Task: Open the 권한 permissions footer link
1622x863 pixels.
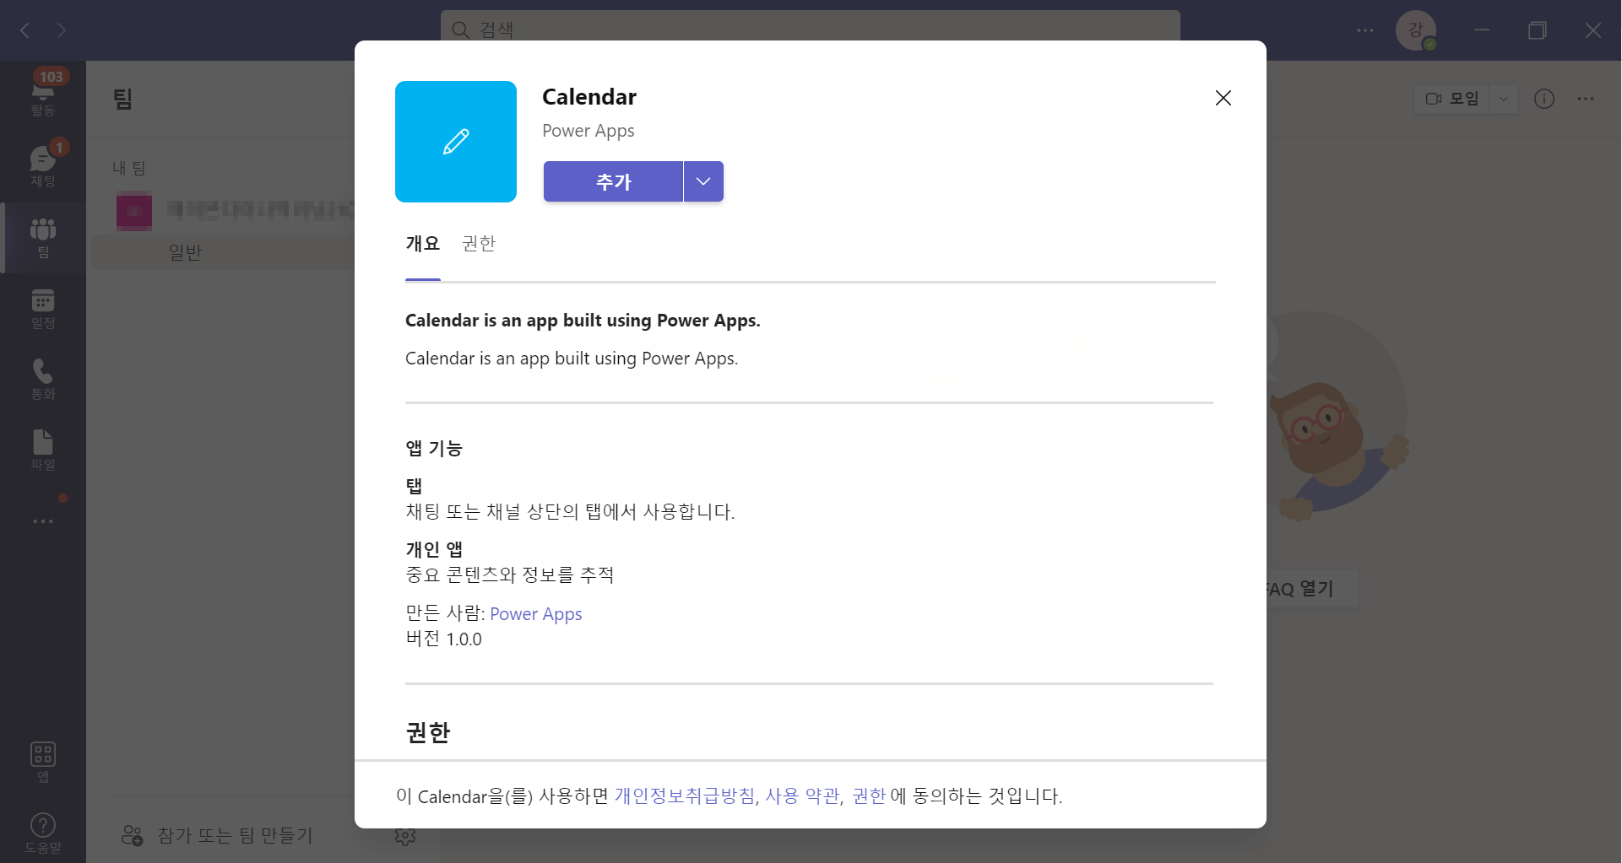Action: (869, 796)
